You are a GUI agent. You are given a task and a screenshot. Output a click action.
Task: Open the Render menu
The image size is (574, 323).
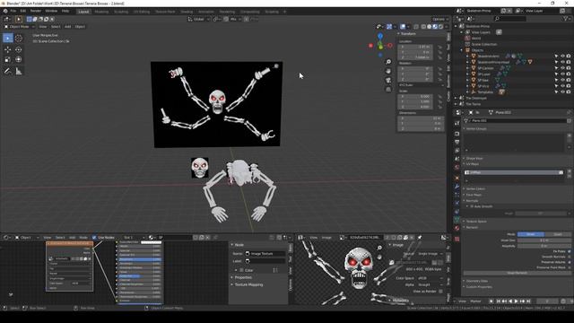tap(36, 11)
